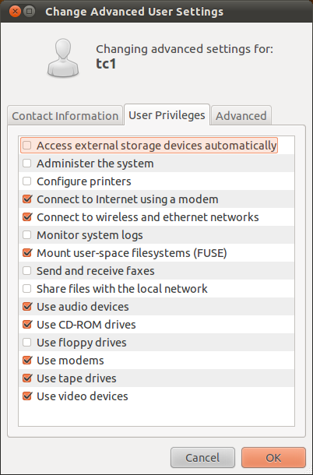Image resolution: width=313 pixels, height=475 pixels.
Task: Toggle off Use video devices
Action: click(x=27, y=396)
